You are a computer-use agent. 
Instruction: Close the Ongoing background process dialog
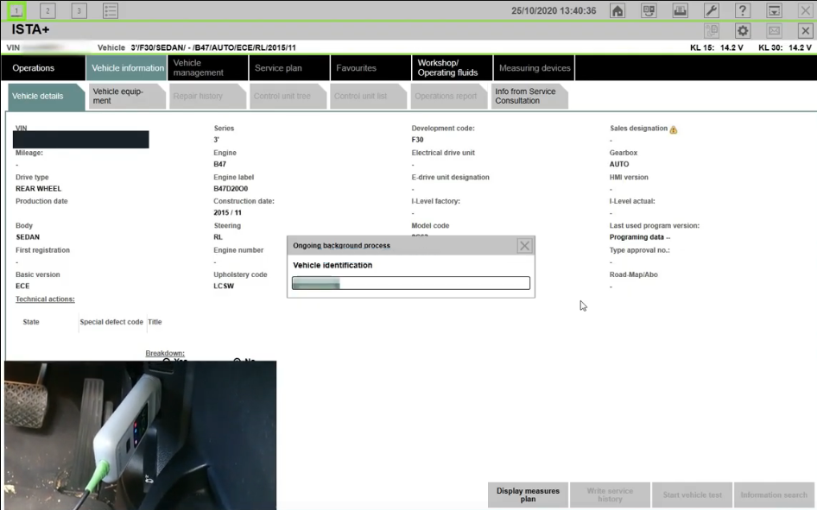(524, 246)
